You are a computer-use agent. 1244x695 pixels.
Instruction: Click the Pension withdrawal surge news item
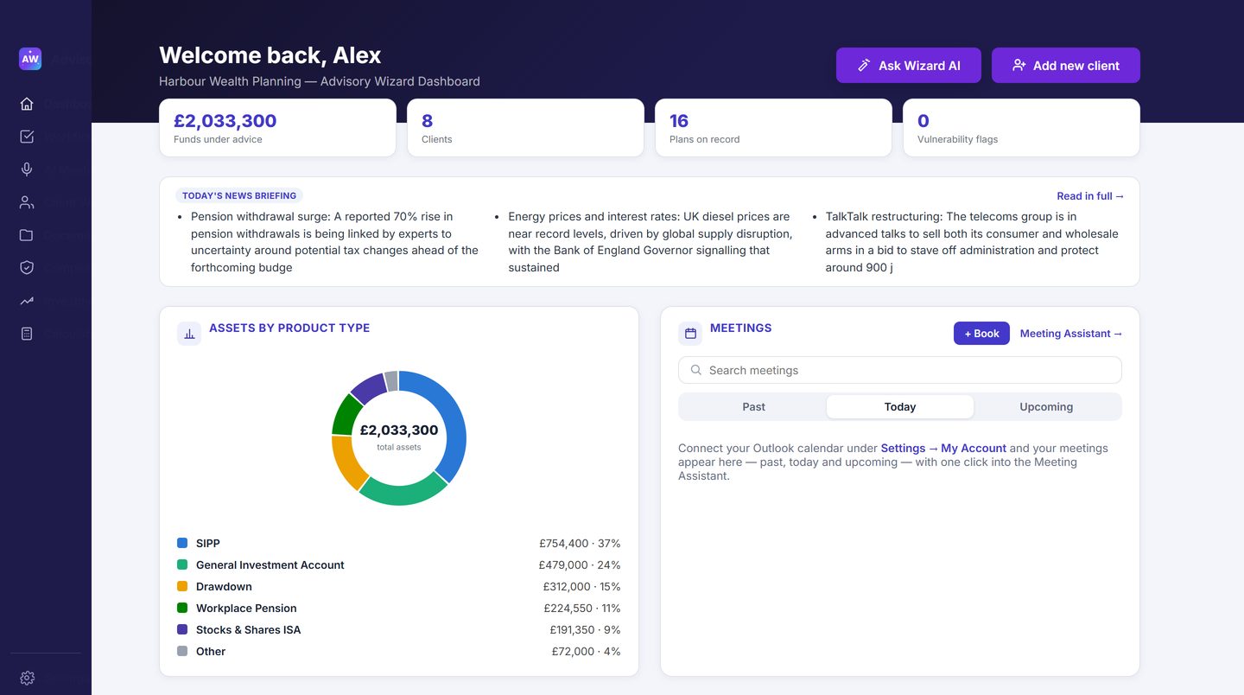334,242
